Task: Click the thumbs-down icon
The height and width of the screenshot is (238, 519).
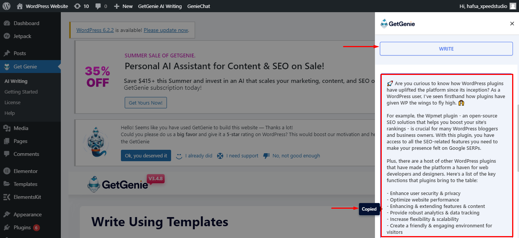Action: (x=266, y=156)
